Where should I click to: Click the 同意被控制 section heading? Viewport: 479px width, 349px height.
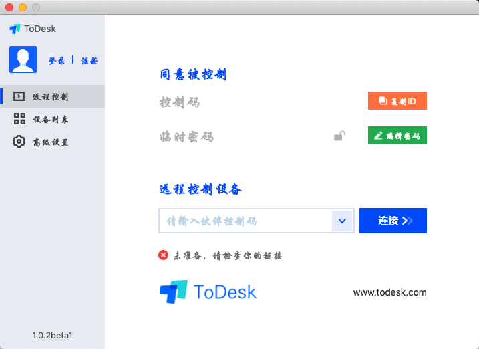[x=193, y=74]
